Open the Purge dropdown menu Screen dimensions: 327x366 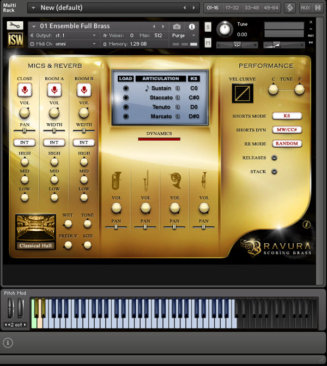183,35
